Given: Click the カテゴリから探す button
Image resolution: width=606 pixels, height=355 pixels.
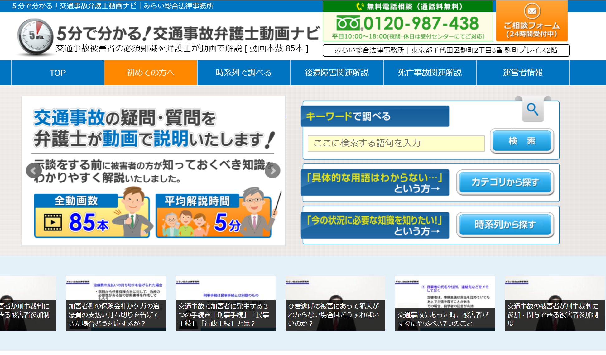Looking at the screenshot, I should click(505, 182).
